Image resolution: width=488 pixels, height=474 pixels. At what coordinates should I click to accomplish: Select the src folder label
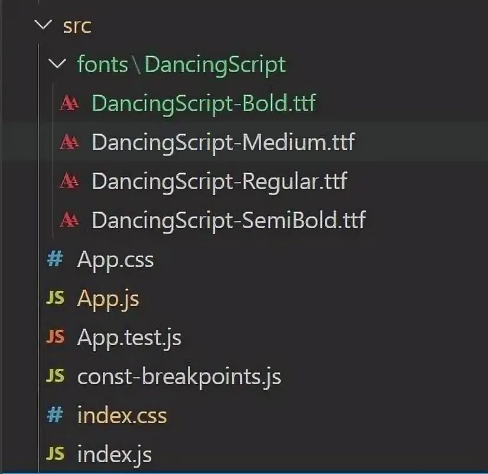(x=77, y=26)
